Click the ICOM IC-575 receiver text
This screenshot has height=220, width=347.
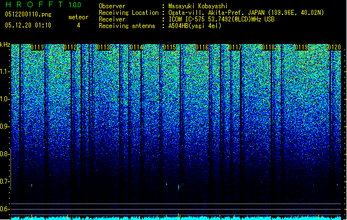[x=221, y=19]
